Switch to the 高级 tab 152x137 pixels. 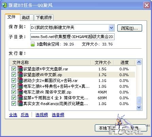pos(27,18)
